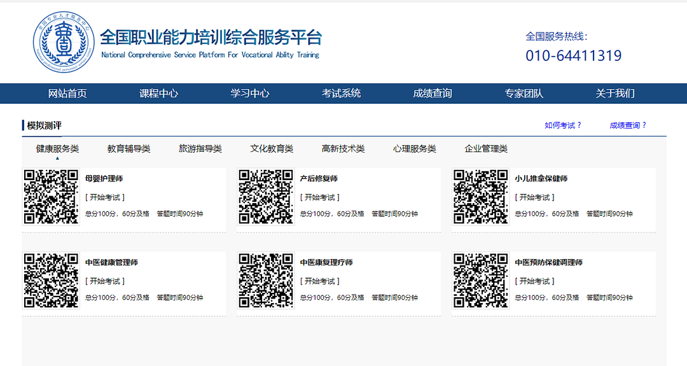Open 成绩查询 navigation menu item

coord(433,94)
